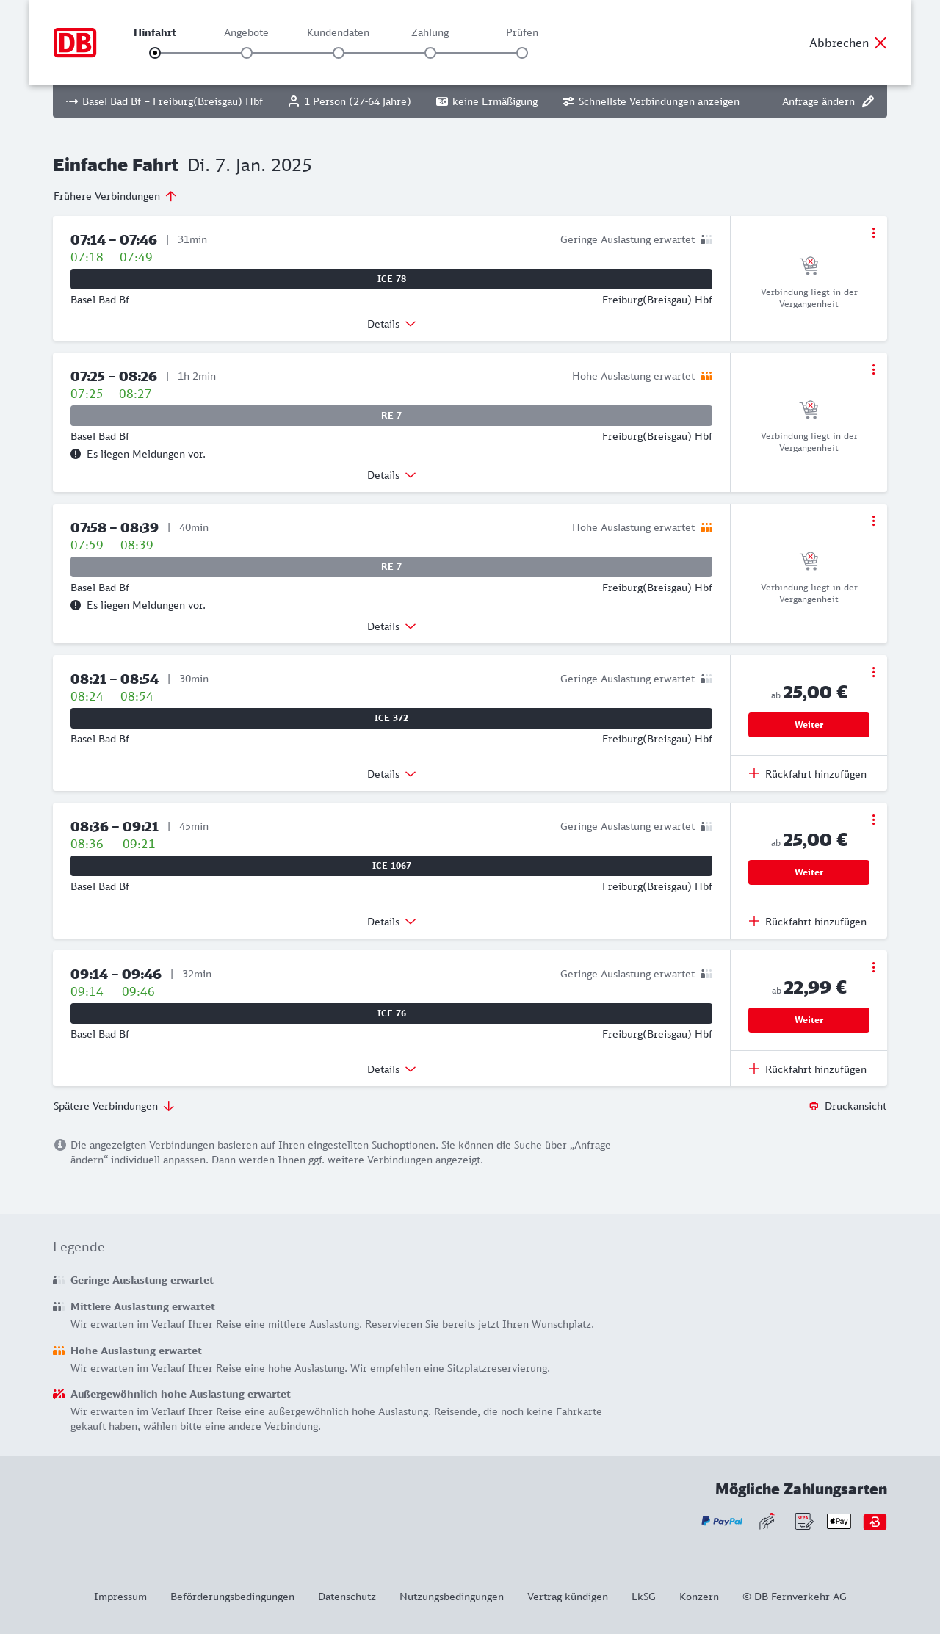940x1634 pixels.
Task: Select the Zahlung step in progress bar
Action: (x=430, y=53)
